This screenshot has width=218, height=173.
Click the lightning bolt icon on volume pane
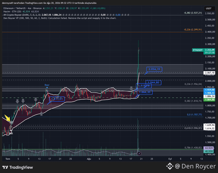click(139, 154)
